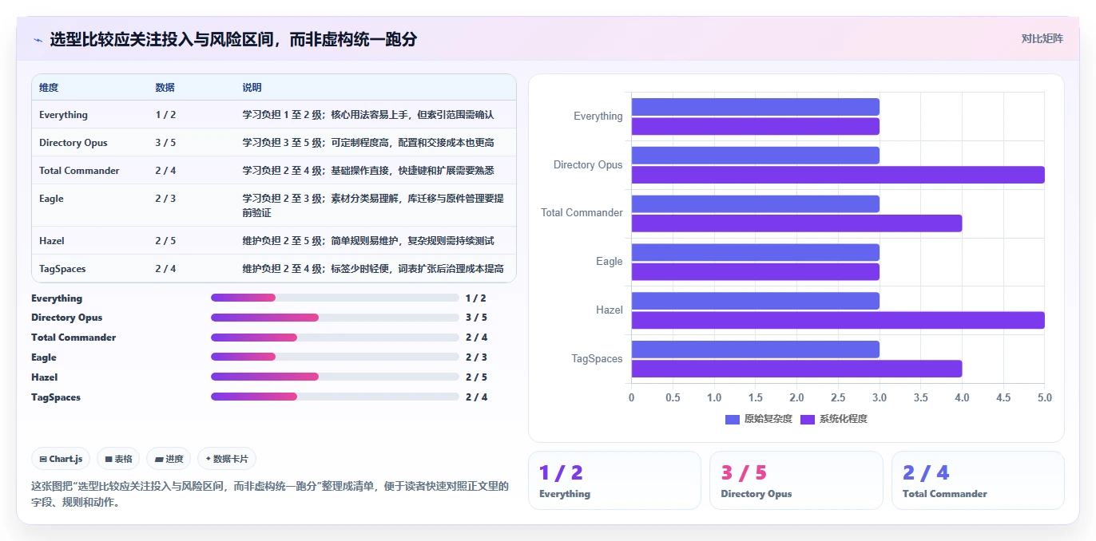Click Directory Opus 学习负担 3 至 5 级 description

[368, 143]
